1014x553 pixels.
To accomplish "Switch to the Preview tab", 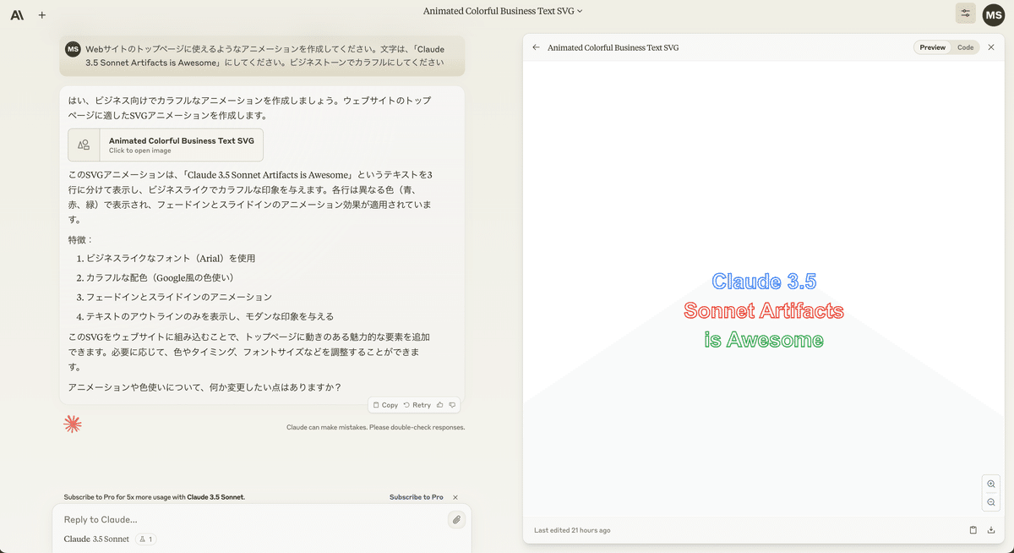I will [x=932, y=47].
